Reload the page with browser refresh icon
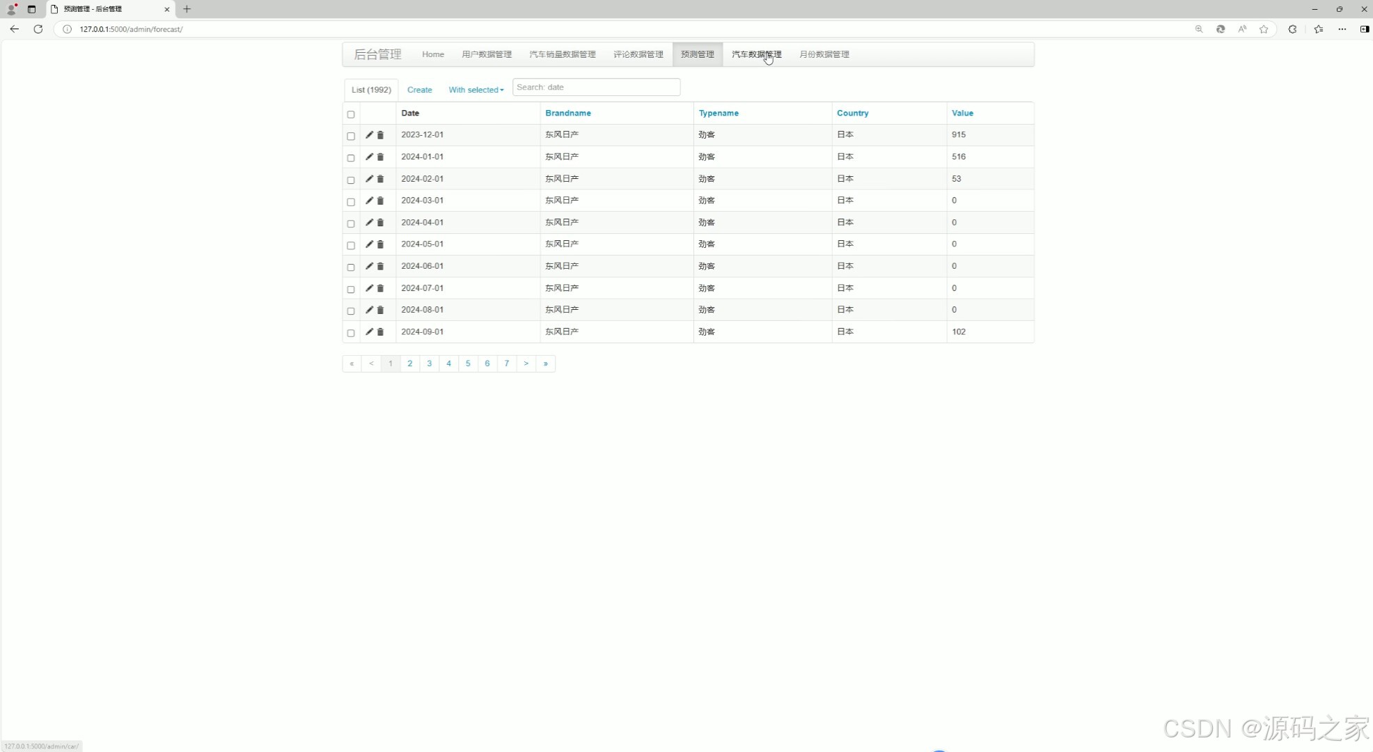The width and height of the screenshot is (1373, 752). point(38,29)
